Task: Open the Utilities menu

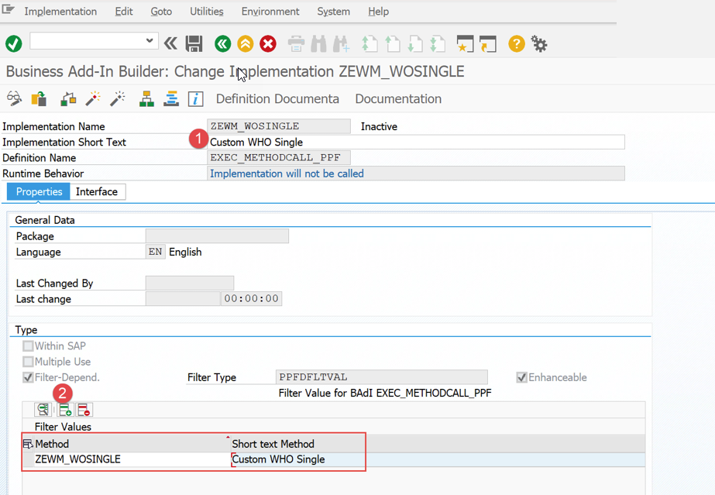Action: point(207,12)
